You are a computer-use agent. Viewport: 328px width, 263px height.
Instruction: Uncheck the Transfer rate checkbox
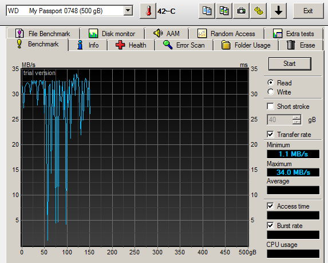tap(271, 135)
